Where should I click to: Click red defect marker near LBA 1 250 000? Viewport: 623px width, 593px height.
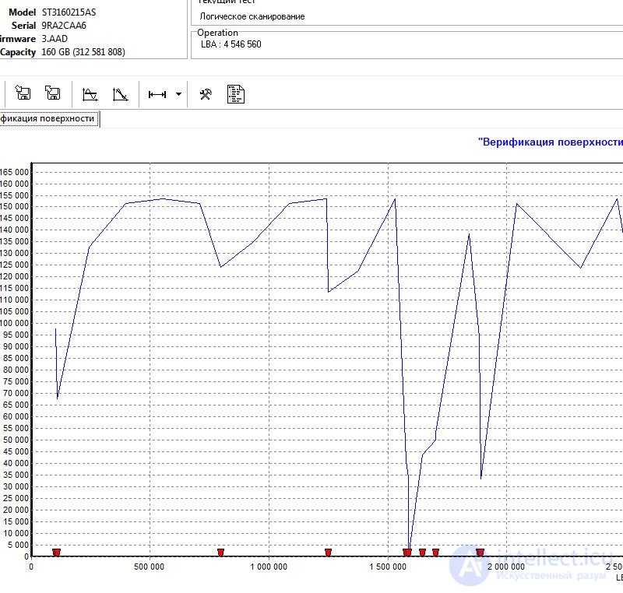point(328,552)
